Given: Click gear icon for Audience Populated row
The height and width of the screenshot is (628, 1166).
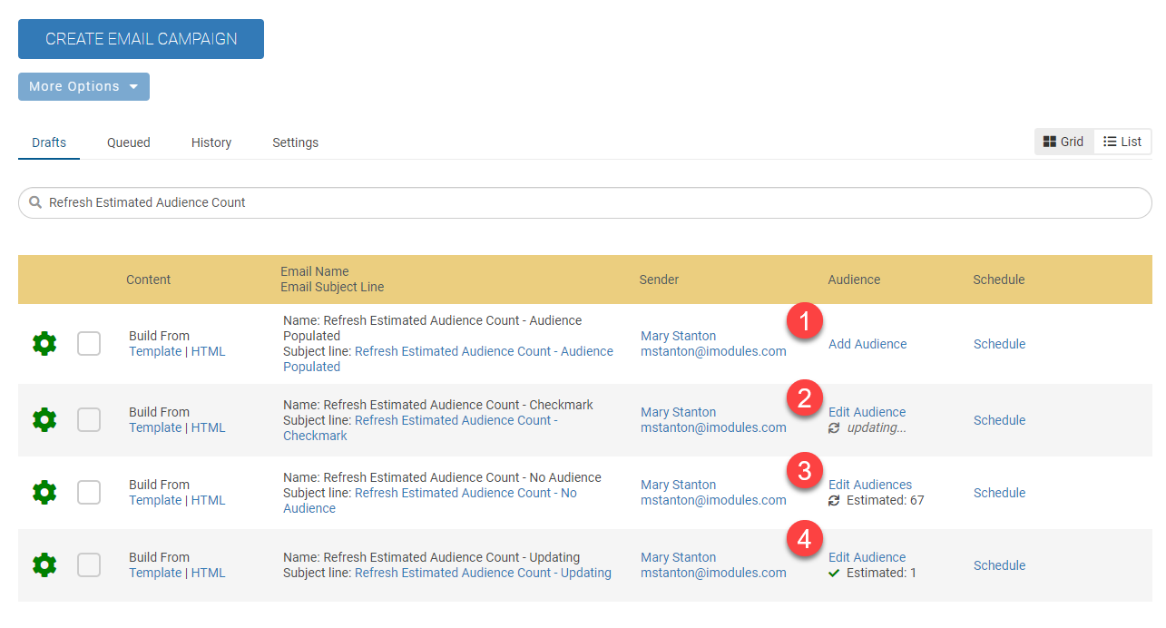Looking at the screenshot, I should pos(44,344).
